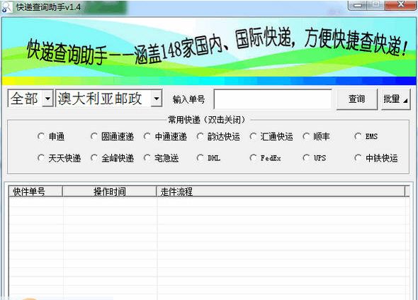Pick the 韵达快运 radio option

coord(200,136)
